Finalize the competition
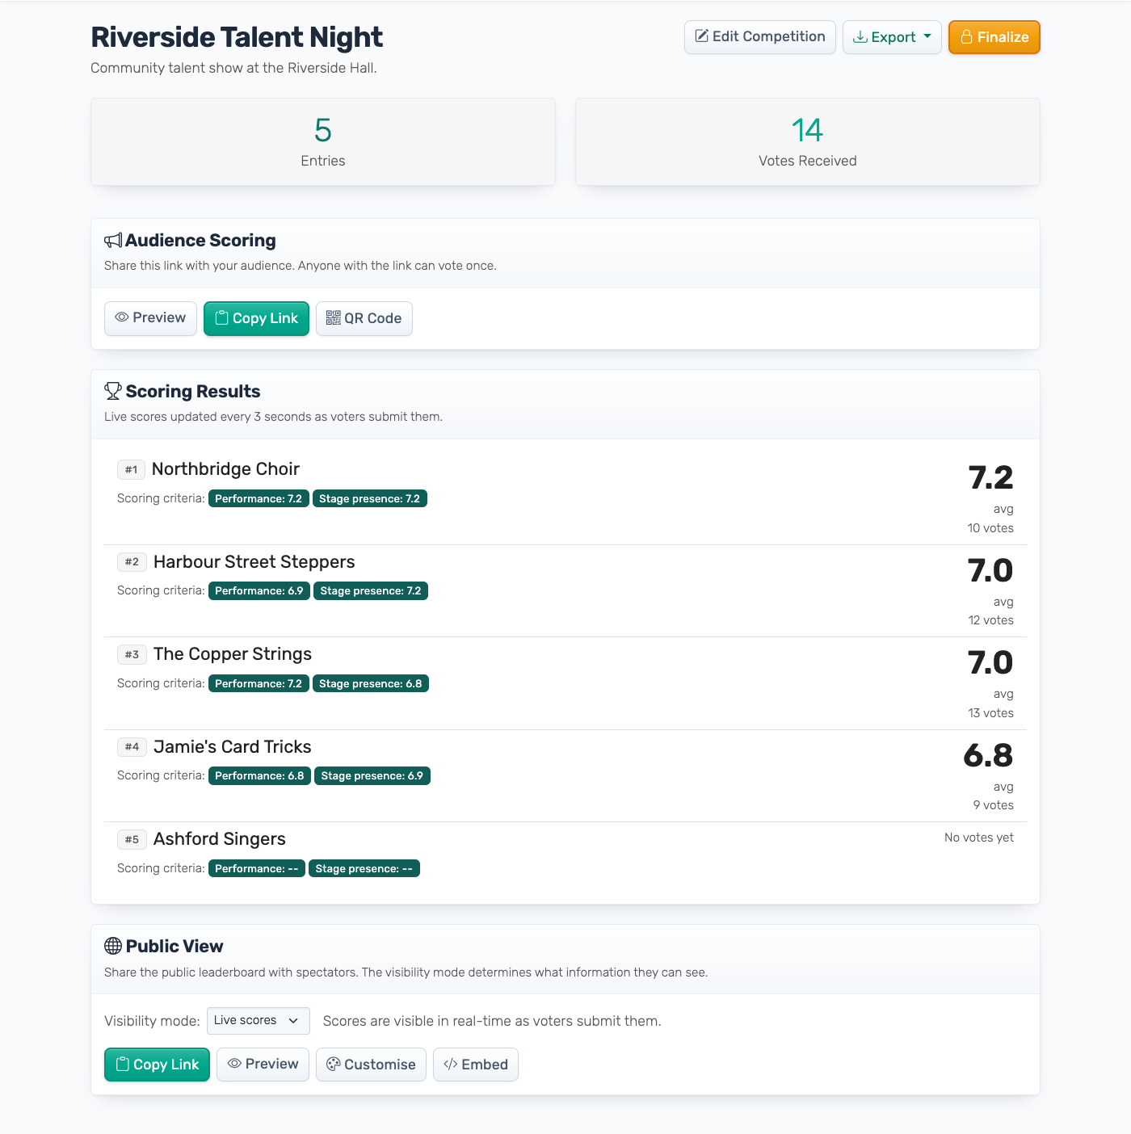This screenshot has width=1131, height=1134. (x=994, y=37)
